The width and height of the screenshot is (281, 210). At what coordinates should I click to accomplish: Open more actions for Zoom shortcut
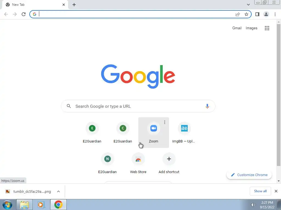coord(165,122)
